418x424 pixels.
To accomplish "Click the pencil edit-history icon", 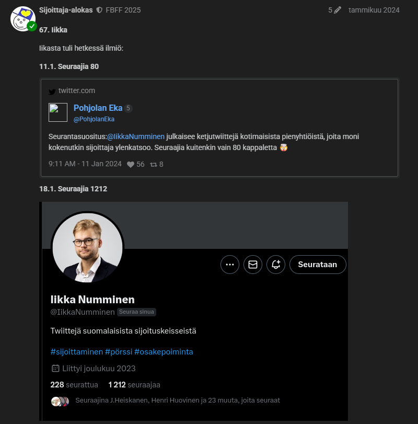I will click(337, 10).
